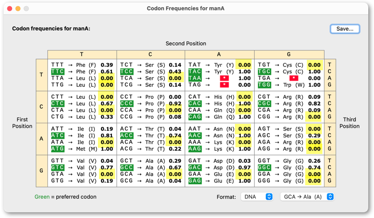Click second position column header T

[x=82, y=54]
